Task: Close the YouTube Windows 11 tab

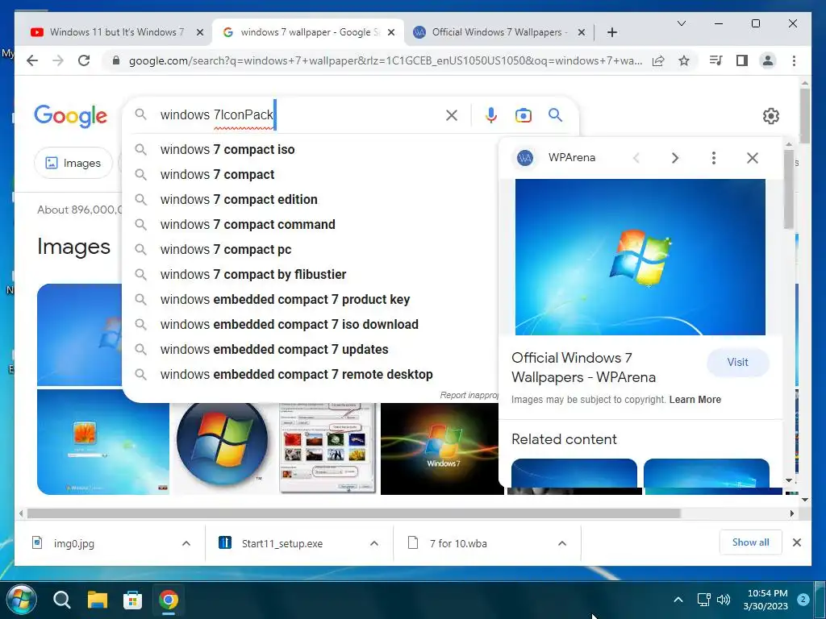Action: [x=200, y=32]
